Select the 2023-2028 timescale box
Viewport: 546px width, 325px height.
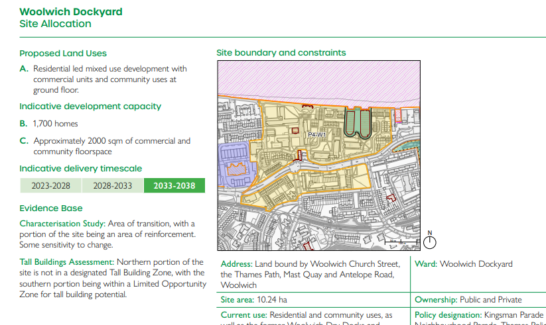point(51,185)
